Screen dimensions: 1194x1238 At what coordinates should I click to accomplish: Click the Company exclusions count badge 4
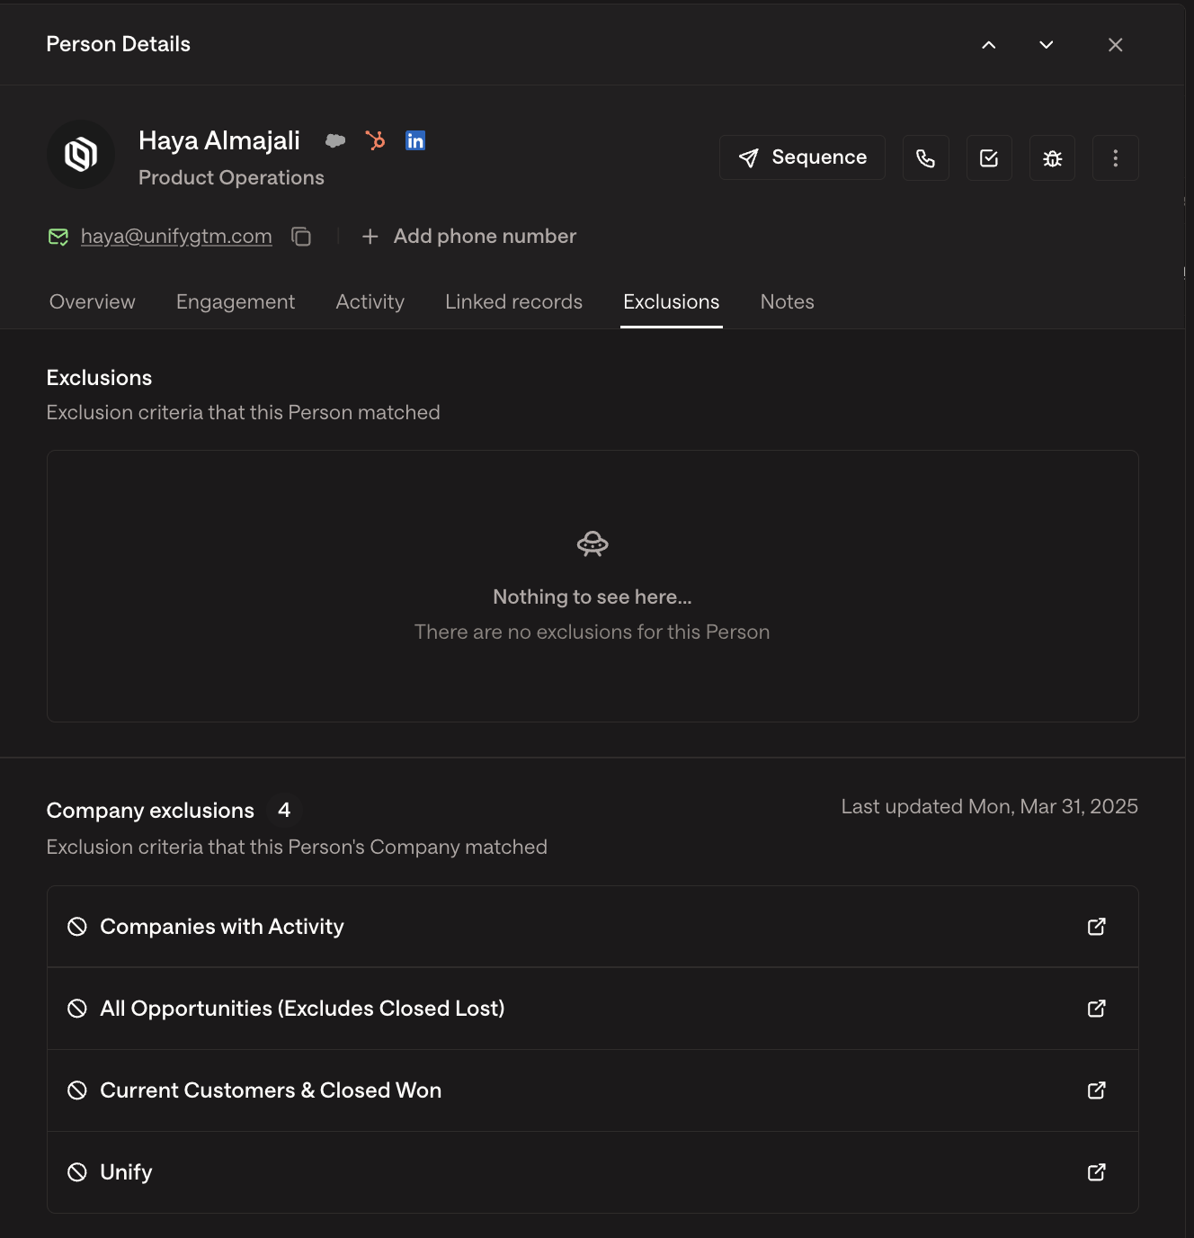284,811
